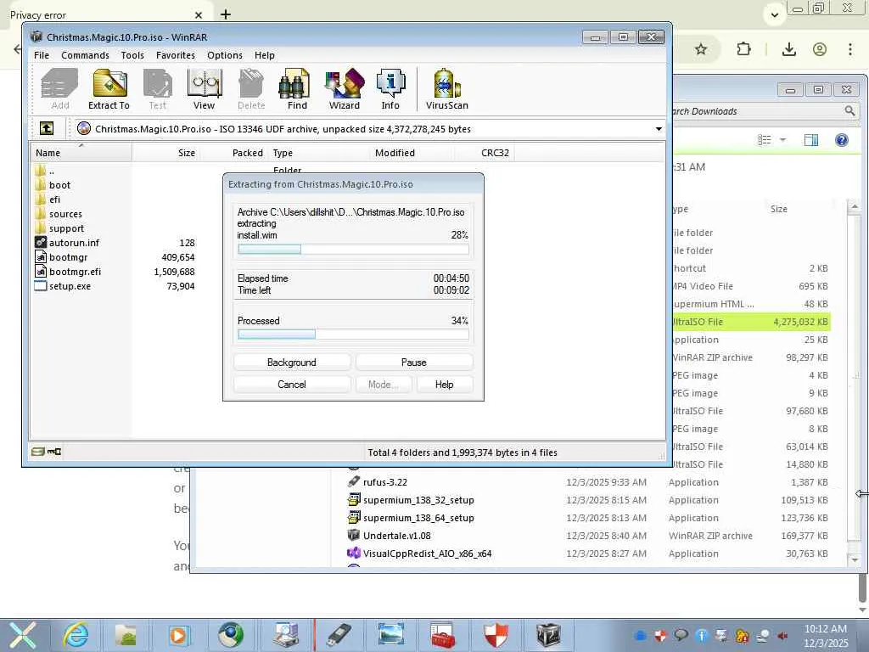Open Chrome downloads icon
The height and width of the screenshot is (652, 869).
tap(789, 49)
